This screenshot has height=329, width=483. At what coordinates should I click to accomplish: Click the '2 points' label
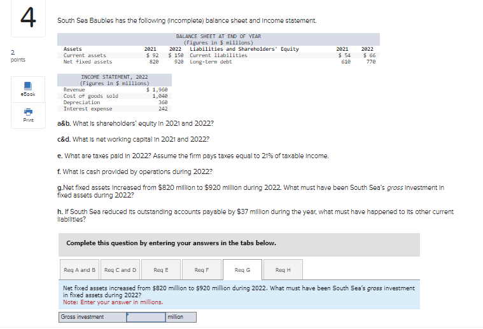point(18,56)
